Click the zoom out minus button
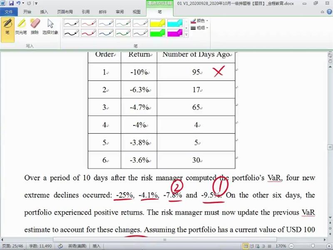333x250 pixels. [291, 246]
